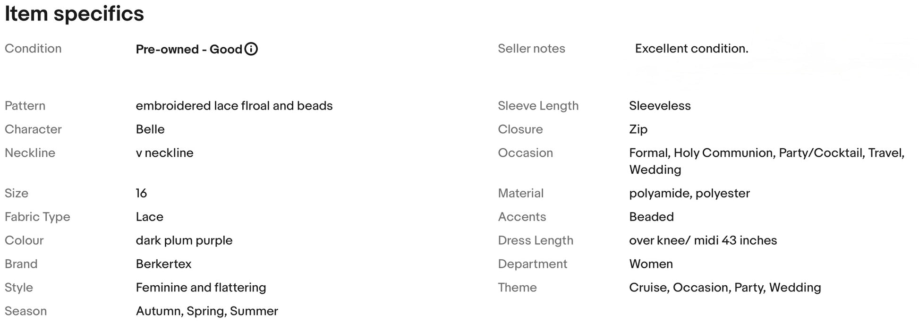Select the 'Feminine and flattering' style text
Viewport: 919px width, 324px height.
[x=201, y=288]
